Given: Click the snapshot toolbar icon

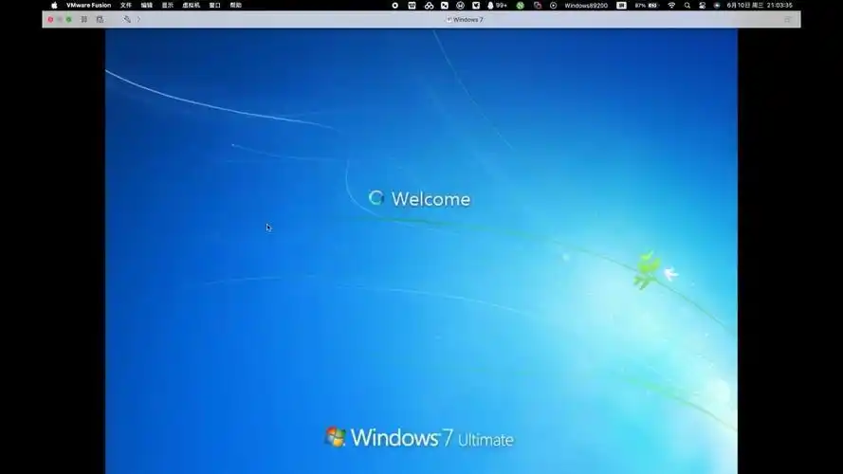Looking at the screenshot, I should click(x=100, y=19).
